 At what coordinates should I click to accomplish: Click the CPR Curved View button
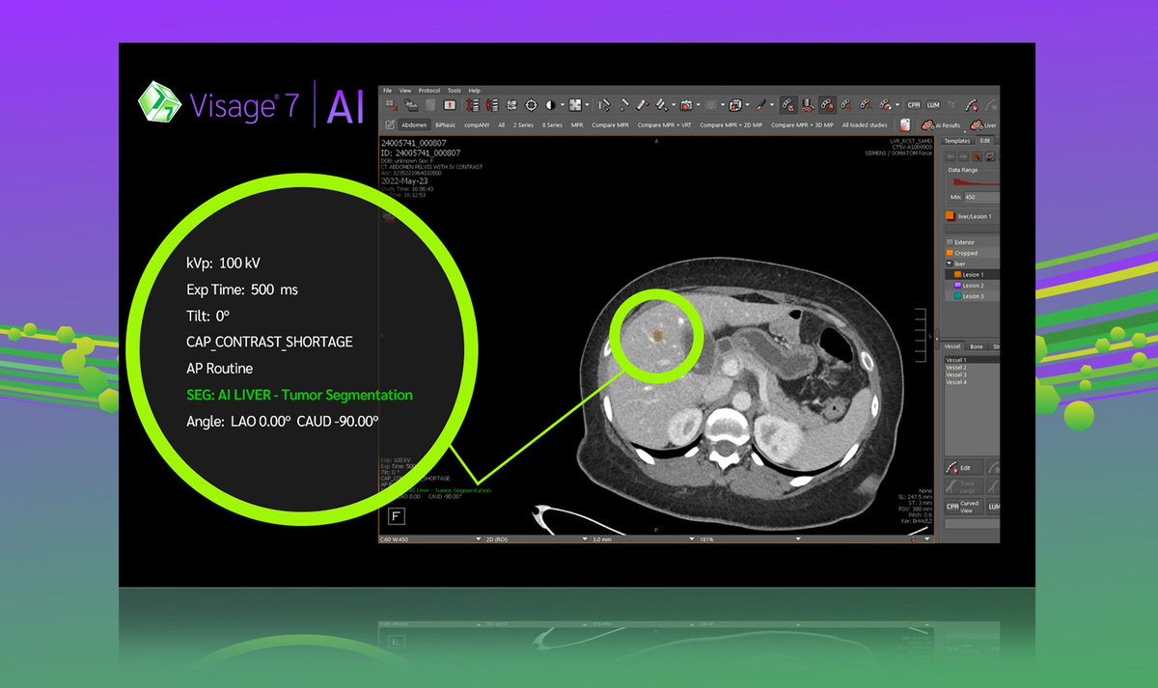tap(964, 507)
